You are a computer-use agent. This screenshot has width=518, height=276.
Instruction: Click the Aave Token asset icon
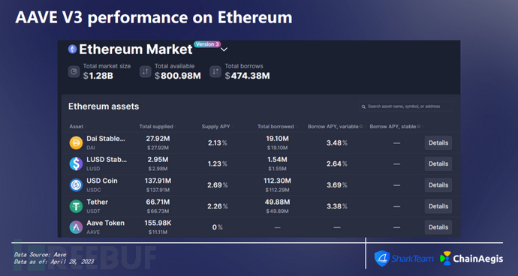(x=76, y=227)
